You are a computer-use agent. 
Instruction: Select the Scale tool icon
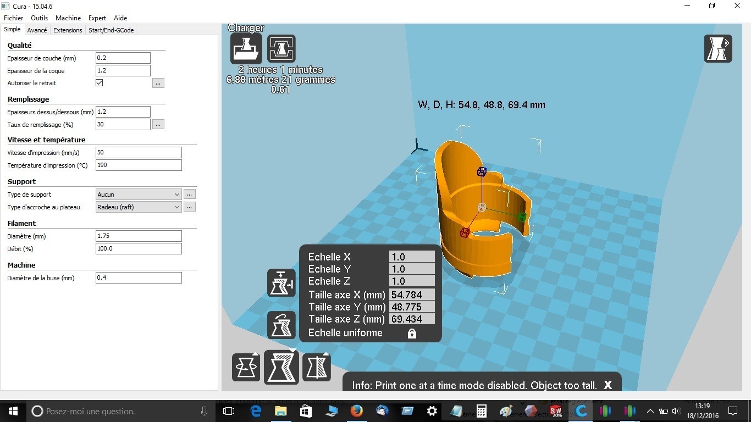[x=281, y=367]
